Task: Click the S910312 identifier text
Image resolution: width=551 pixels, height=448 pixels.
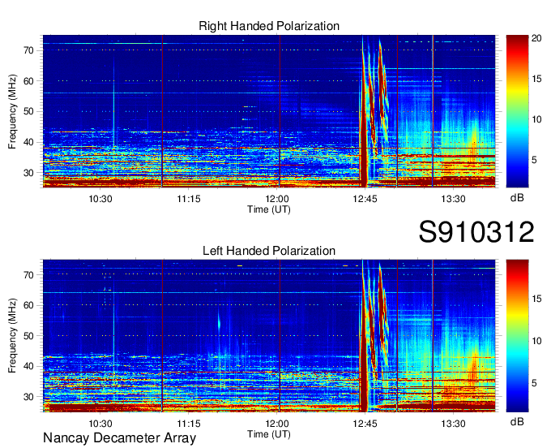Action: pyautogui.click(x=476, y=232)
